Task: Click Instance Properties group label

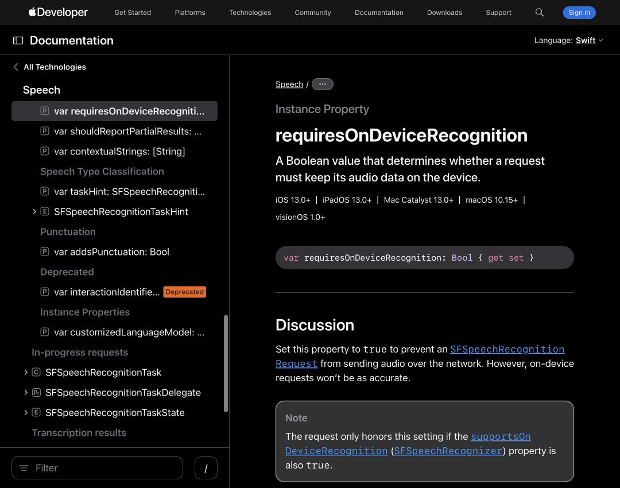Action: (85, 312)
